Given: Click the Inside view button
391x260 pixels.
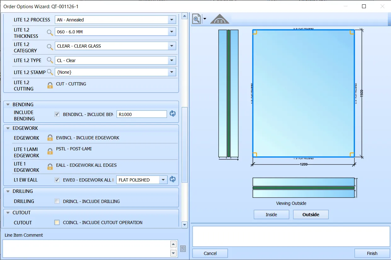Looking at the screenshot, I should (x=271, y=215).
